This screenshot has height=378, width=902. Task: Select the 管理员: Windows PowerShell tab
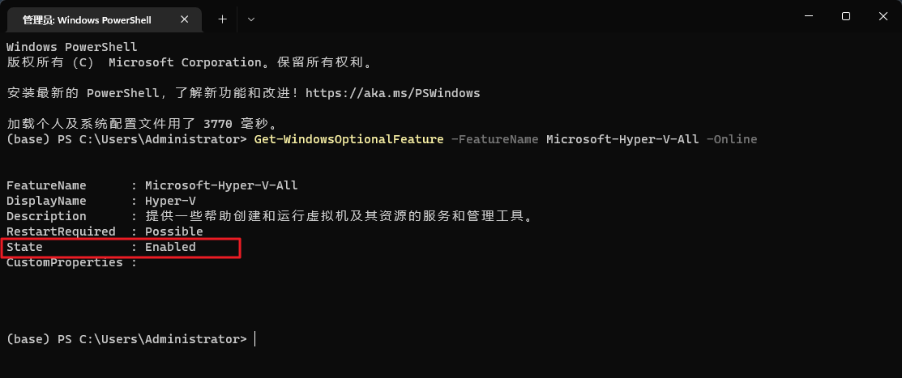[93, 19]
